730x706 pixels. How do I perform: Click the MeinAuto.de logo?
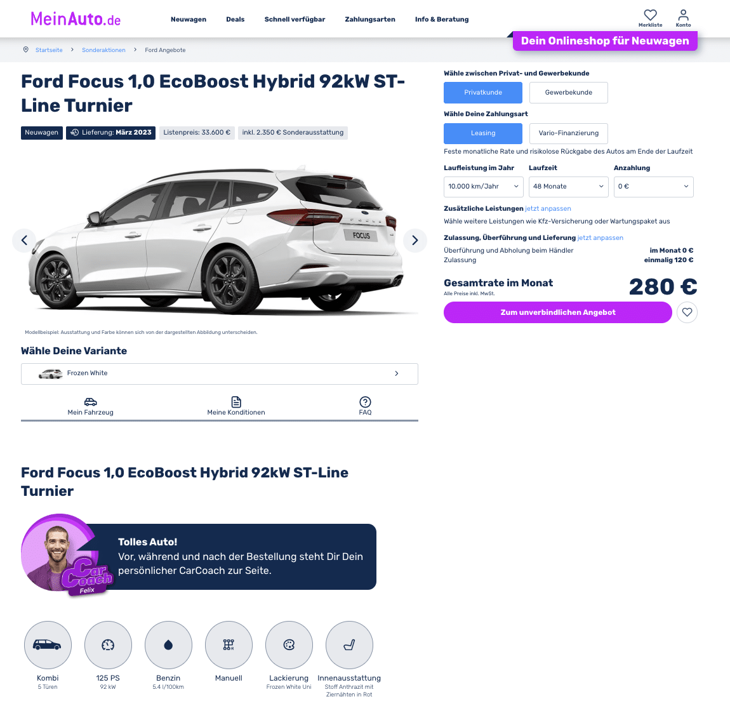(76, 19)
